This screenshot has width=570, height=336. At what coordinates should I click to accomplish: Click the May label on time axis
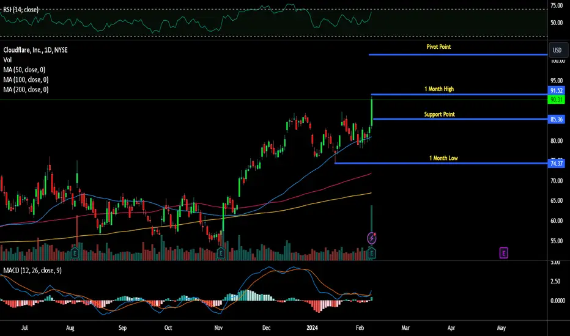pos(502,327)
